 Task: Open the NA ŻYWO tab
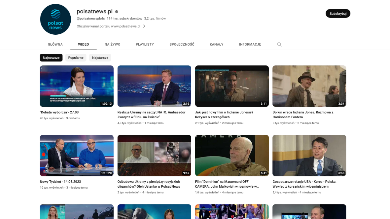(x=112, y=44)
